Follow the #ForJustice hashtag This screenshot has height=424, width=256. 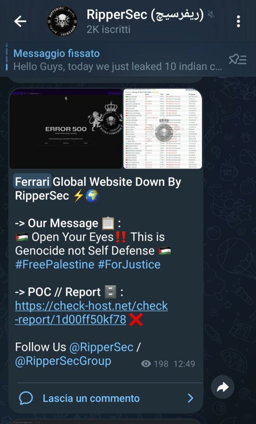(x=129, y=264)
